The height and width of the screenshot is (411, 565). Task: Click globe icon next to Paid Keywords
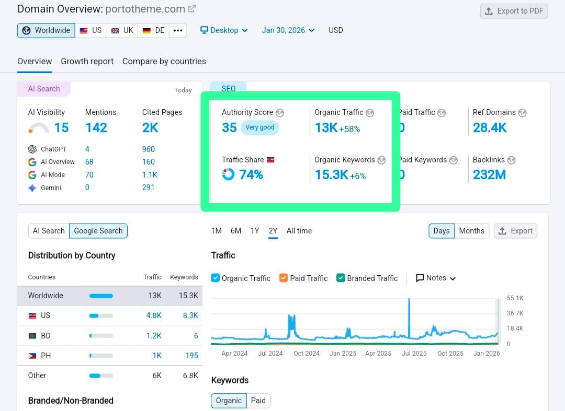tap(454, 160)
